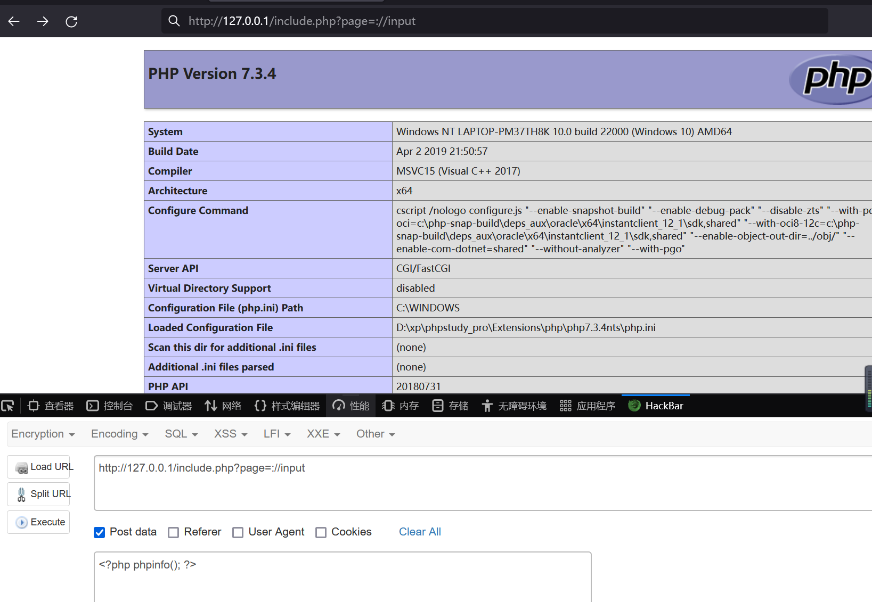Click the browser back arrow

13,21
